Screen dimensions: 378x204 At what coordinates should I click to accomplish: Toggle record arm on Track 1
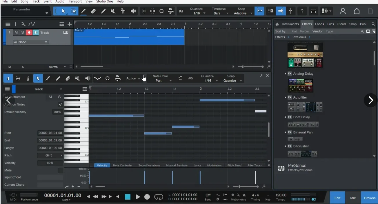29,33
